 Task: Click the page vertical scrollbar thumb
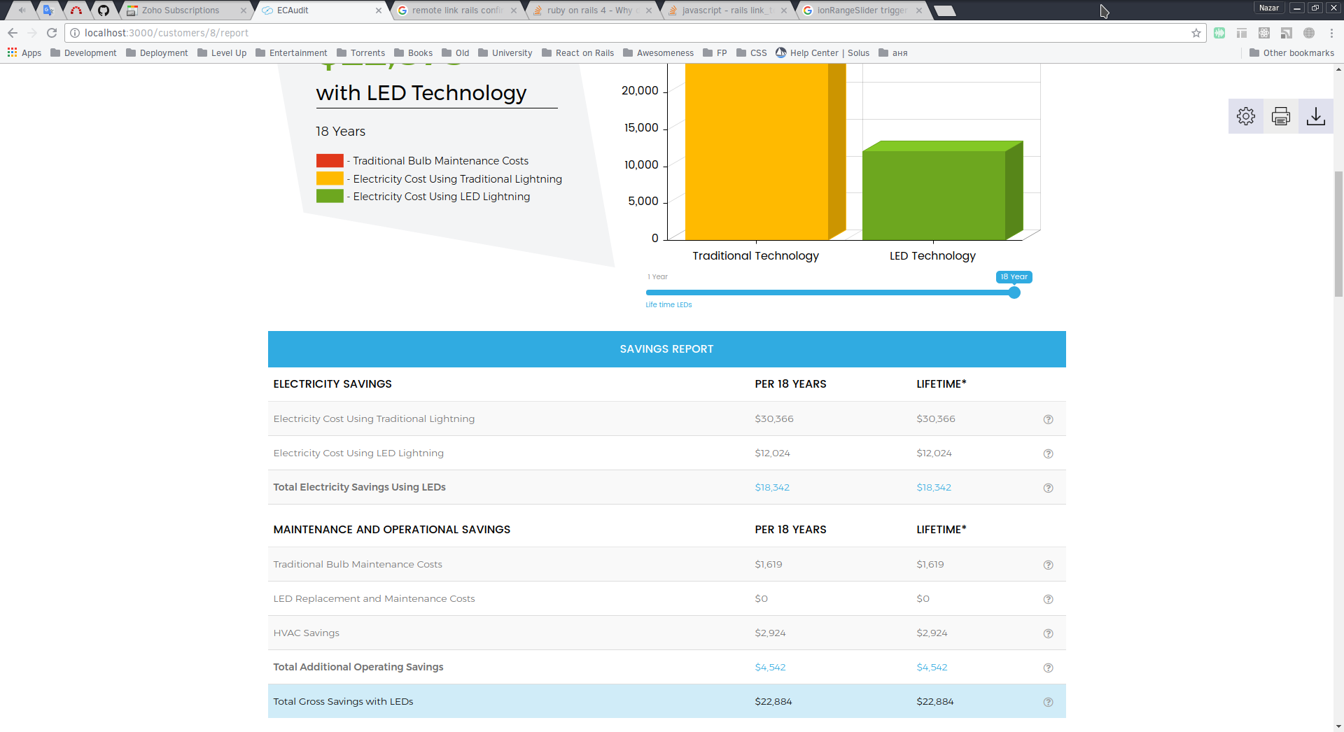tap(1338, 234)
